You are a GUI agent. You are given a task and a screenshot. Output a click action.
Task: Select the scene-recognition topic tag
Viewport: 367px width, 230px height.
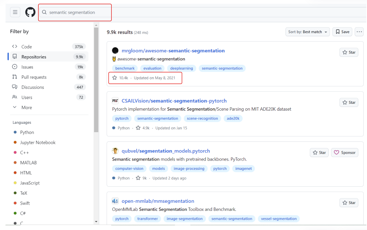202,118
